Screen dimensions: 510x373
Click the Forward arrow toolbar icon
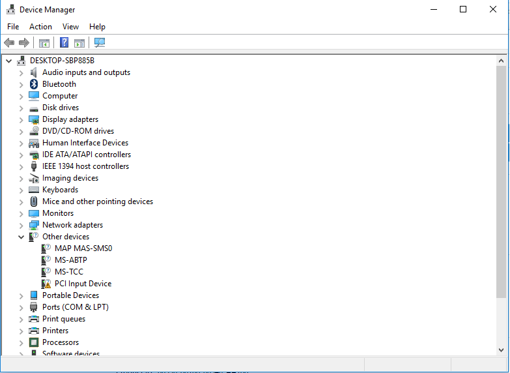point(24,42)
